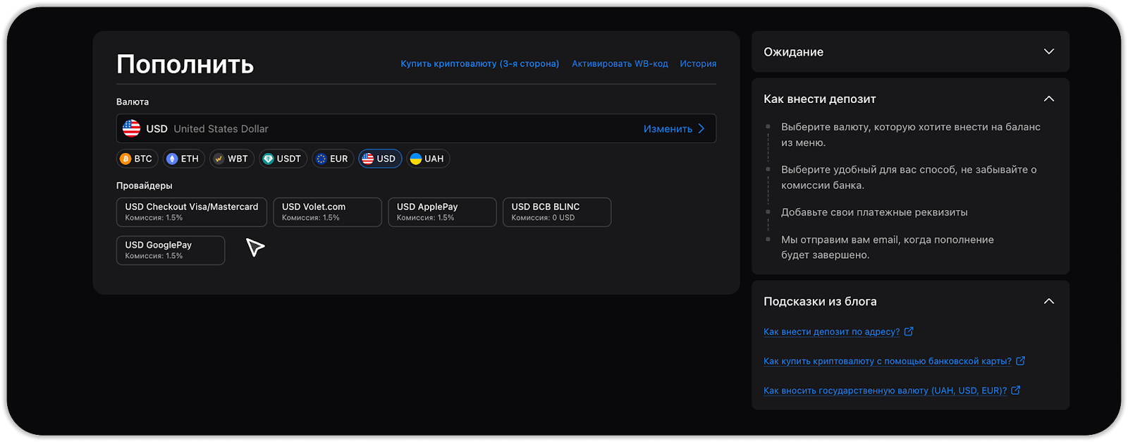Choose USD Checkout Visa/Mastercard provider
Viewport: 1128px width, 442px height.
[x=191, y=211]
